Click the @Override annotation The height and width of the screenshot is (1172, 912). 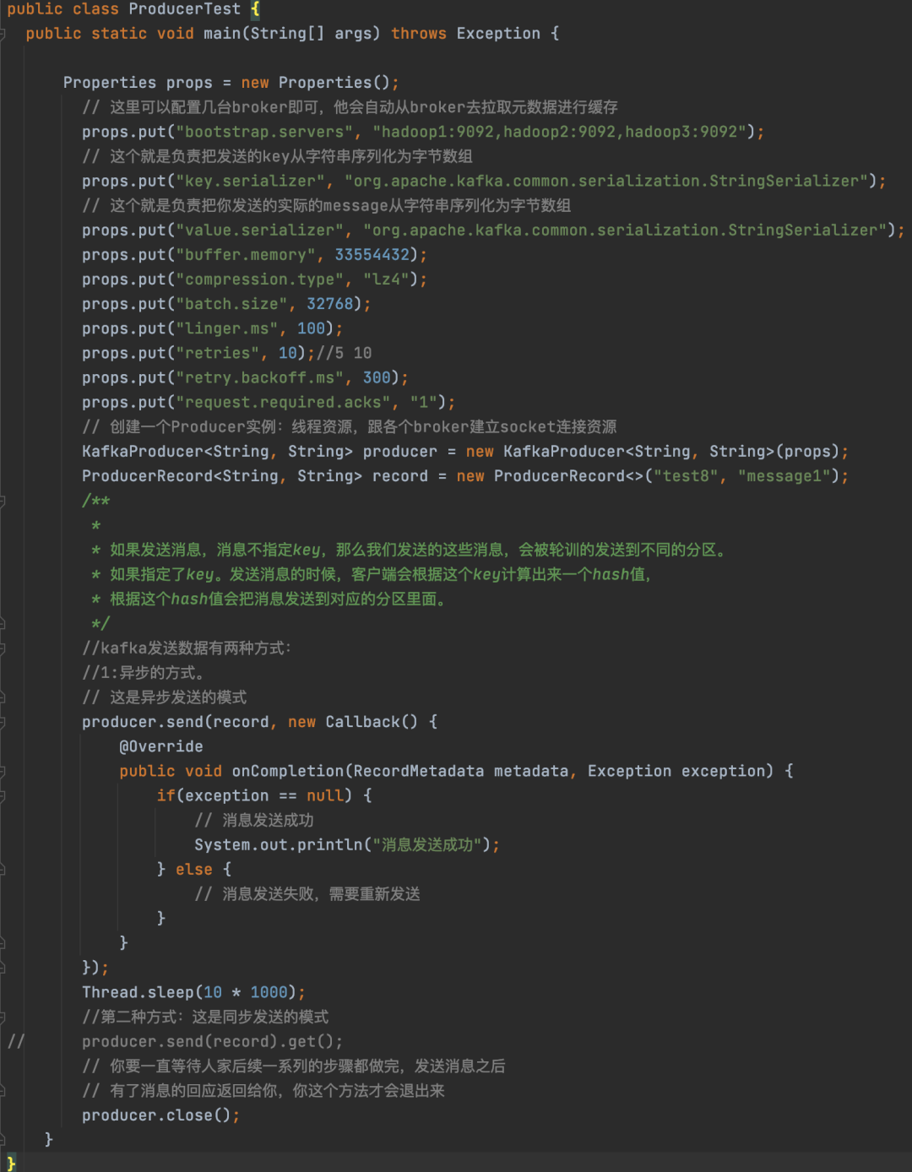click(x=161, y=746)
